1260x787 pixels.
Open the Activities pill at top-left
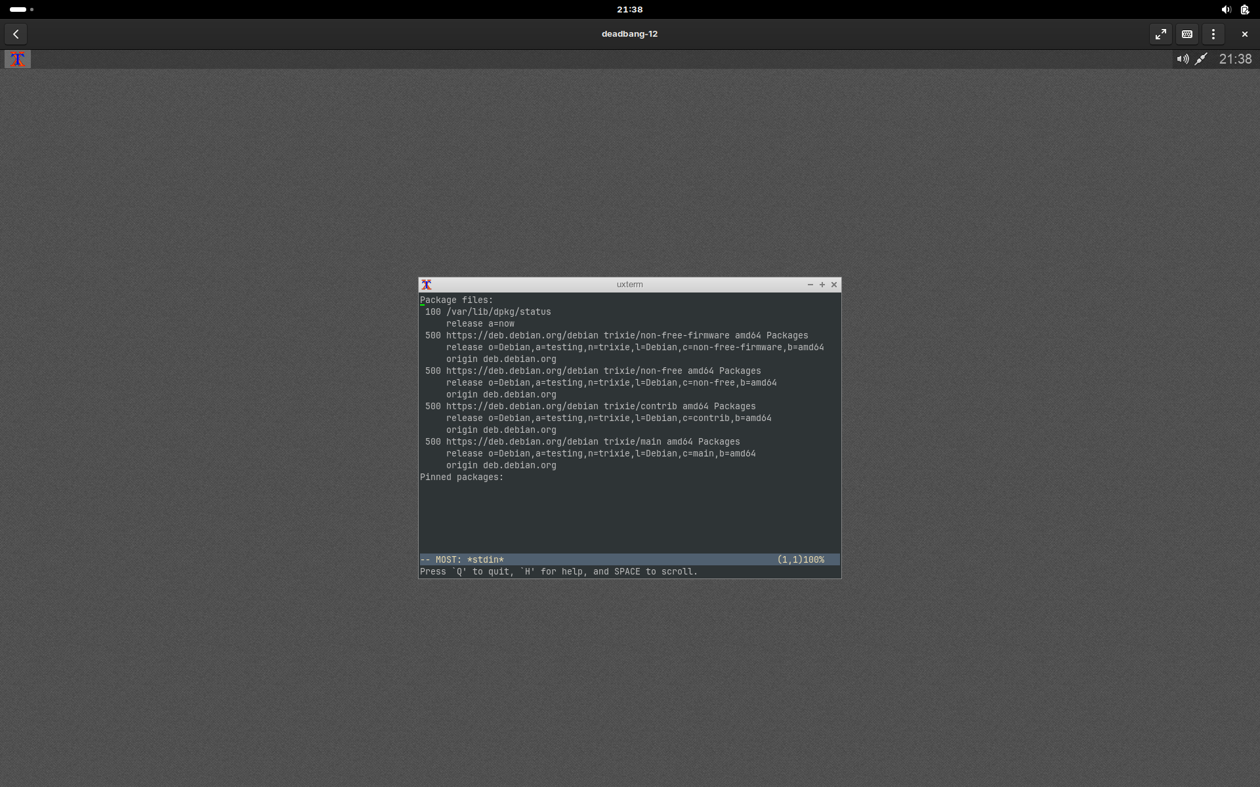tap(22, 9)
